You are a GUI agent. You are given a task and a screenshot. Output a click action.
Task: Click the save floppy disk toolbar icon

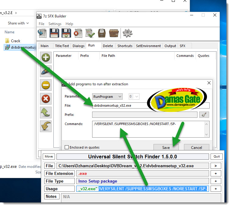tap(54, 33)
